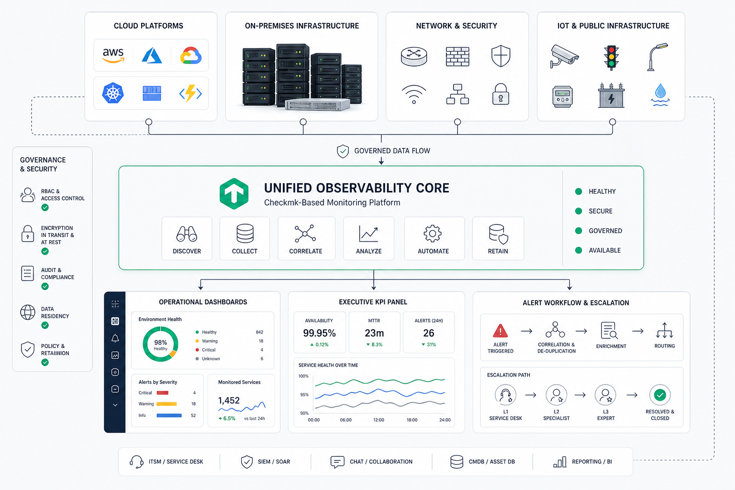Click the smart meter icon
735x490 pixels.
562,97
